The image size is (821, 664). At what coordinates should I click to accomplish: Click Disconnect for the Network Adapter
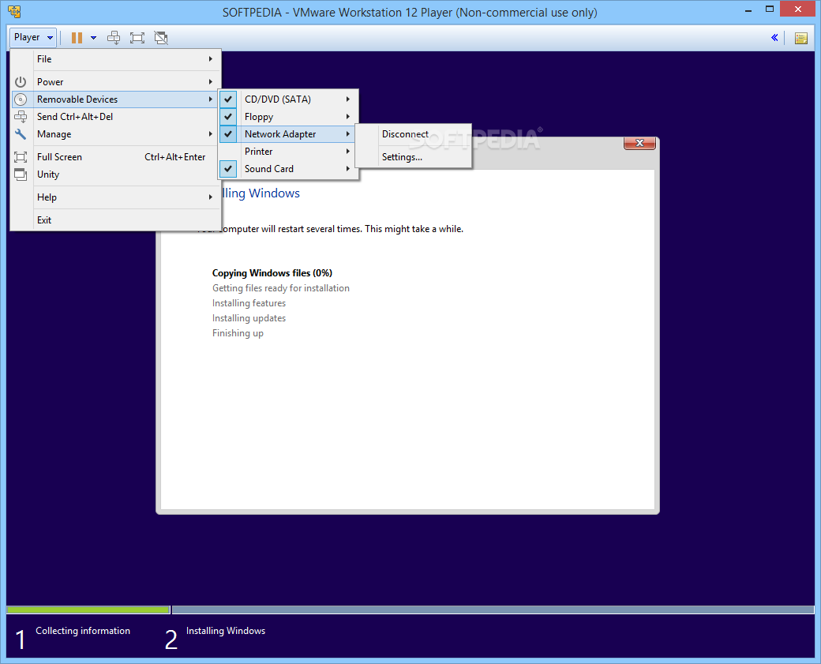414,134
